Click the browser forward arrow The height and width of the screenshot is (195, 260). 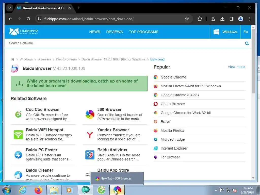click(x=19, y=19)
